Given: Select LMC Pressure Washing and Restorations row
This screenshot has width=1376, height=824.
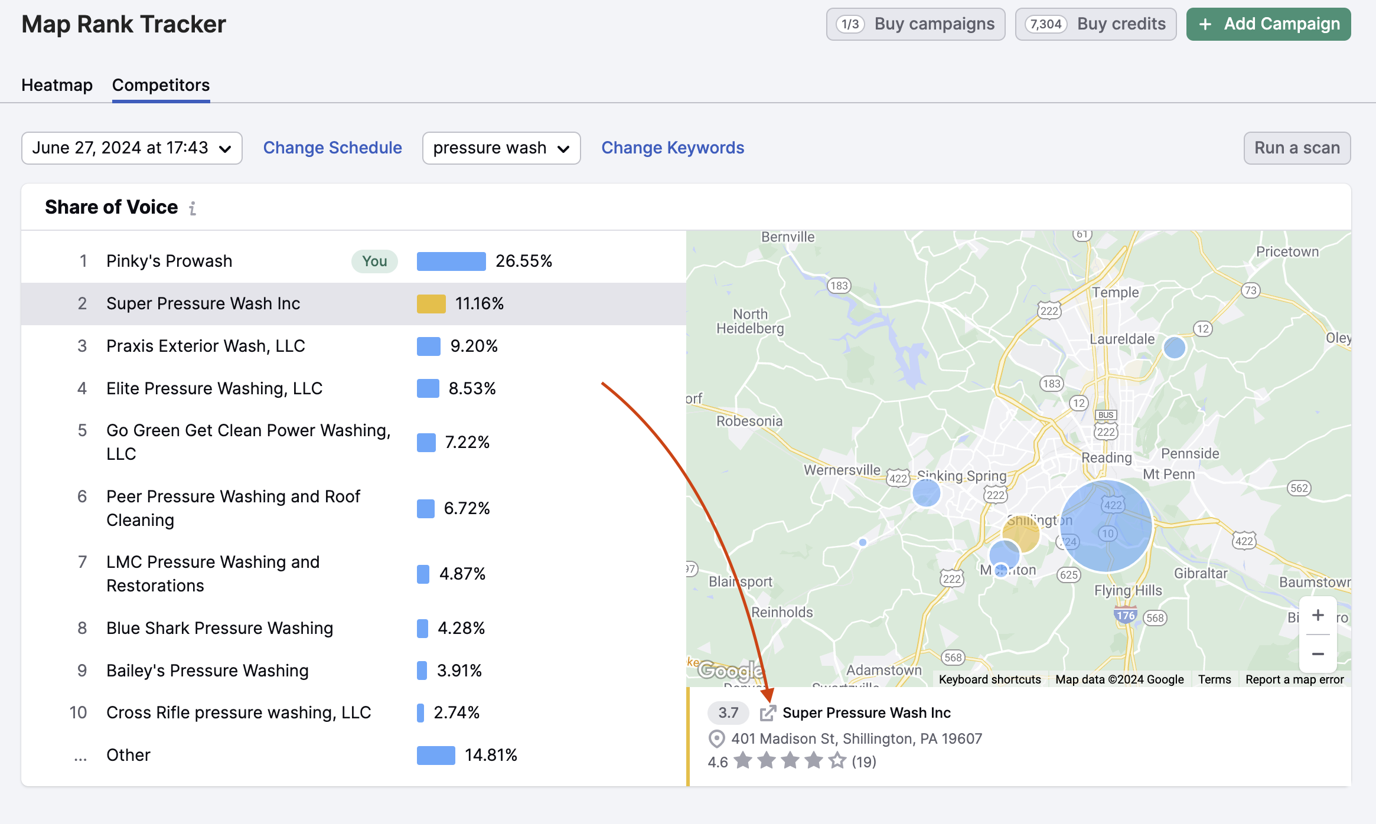Looking at the screenshot, I should click(x=354, y=574).
